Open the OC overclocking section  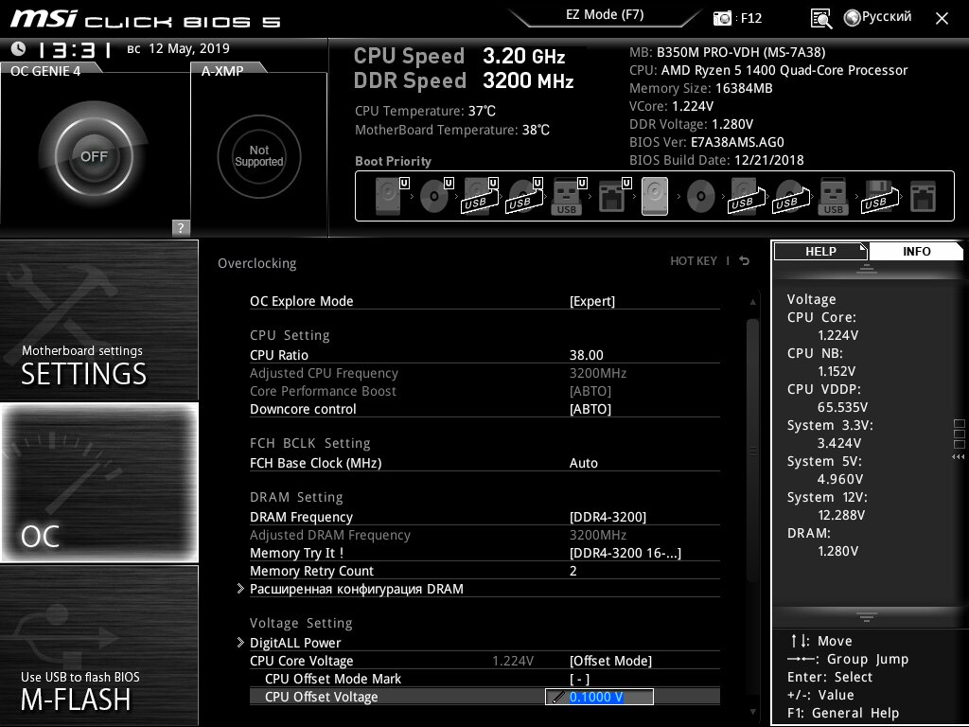98,482
